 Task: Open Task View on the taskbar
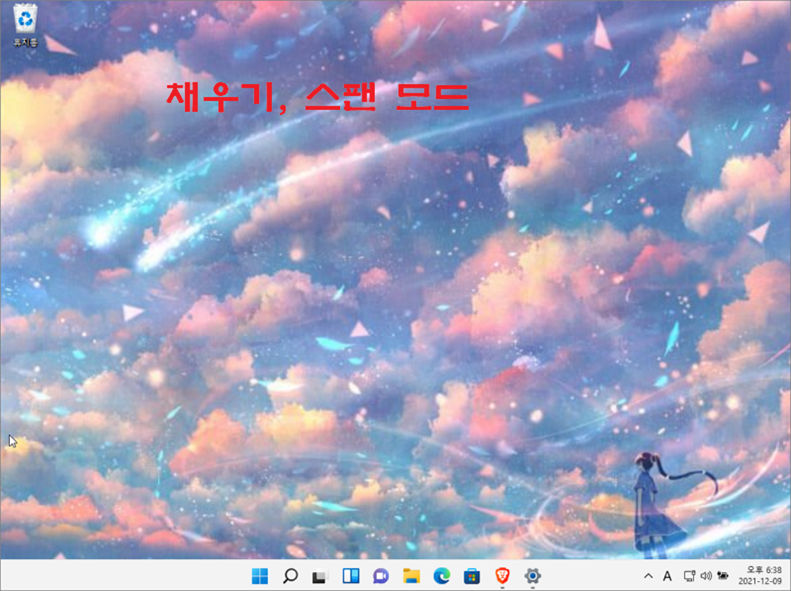(x=320, y=576)
